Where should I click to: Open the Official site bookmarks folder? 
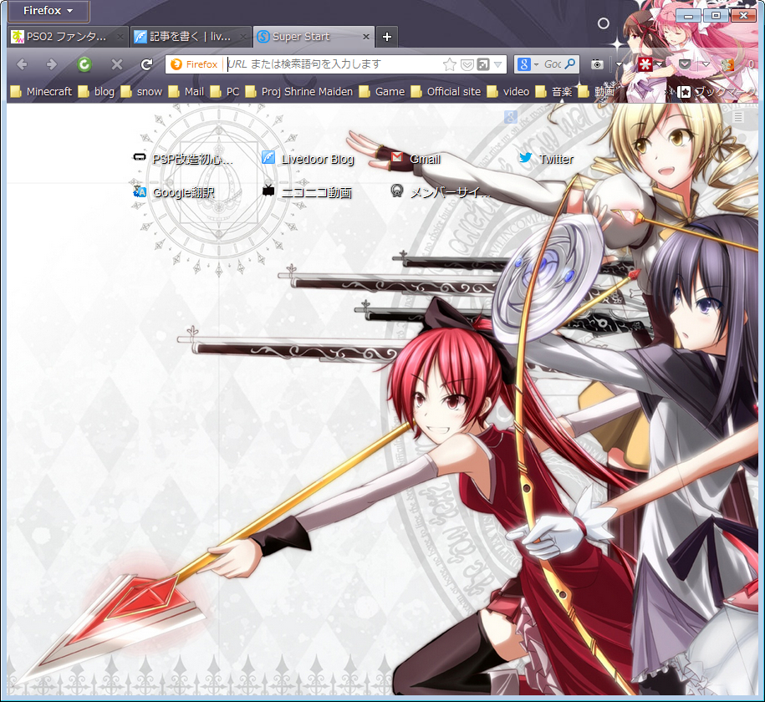(x=446, y=92)
